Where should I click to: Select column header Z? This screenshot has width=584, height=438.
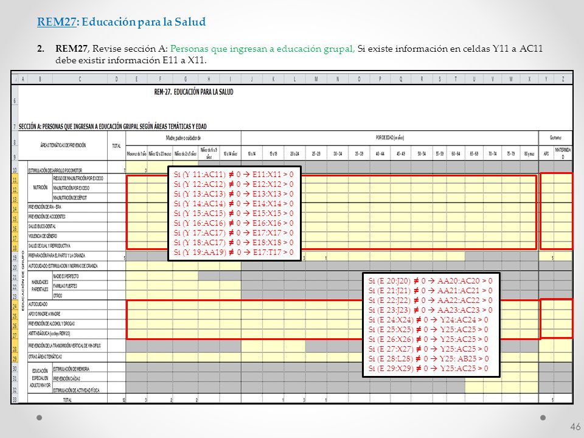(563, 79)
